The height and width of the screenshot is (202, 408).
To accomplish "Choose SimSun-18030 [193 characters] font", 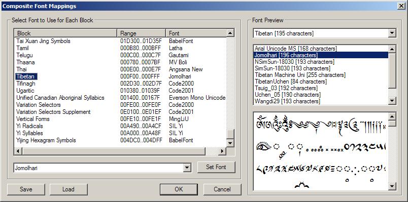I will pyautogui.click(x=321, y=68).
